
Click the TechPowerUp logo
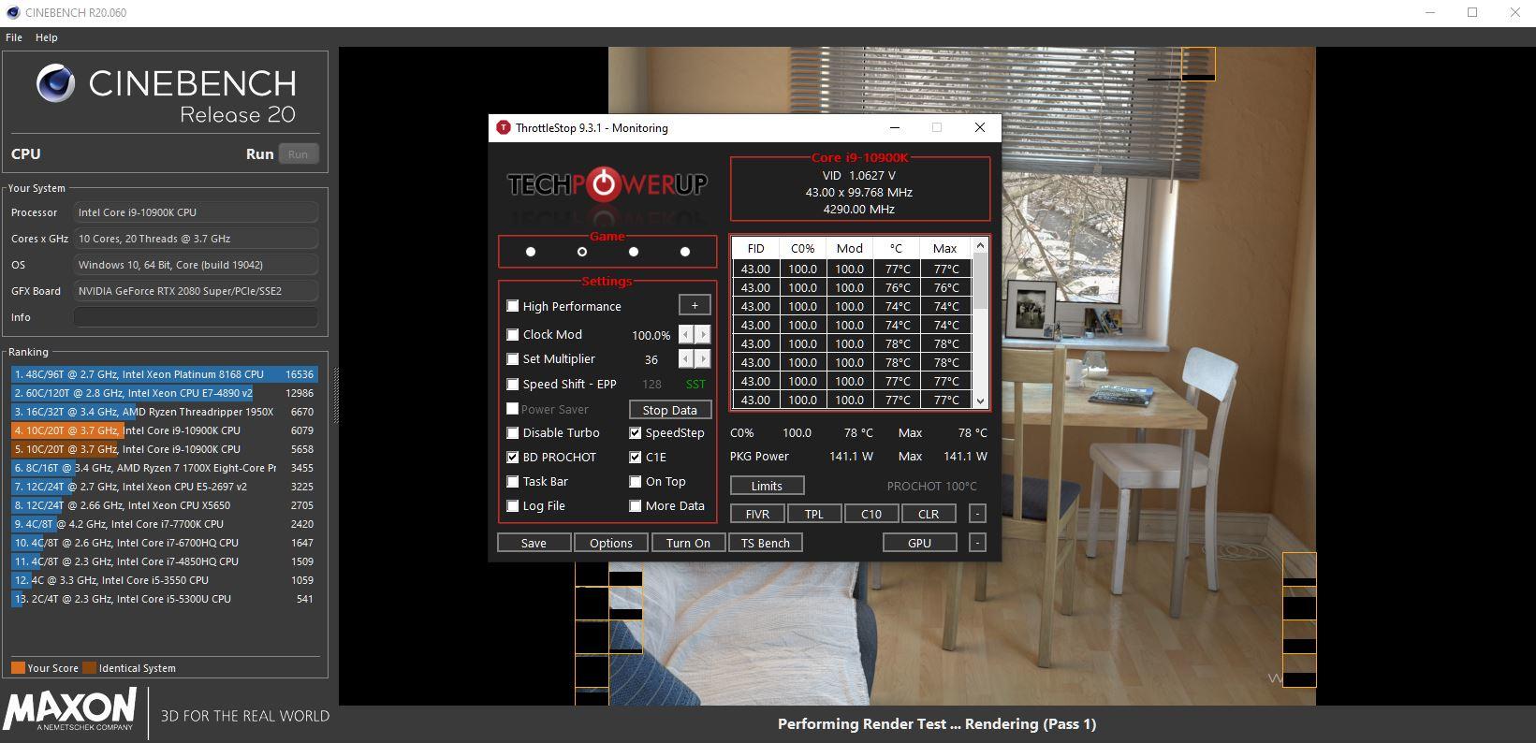[x=607, y=184]
